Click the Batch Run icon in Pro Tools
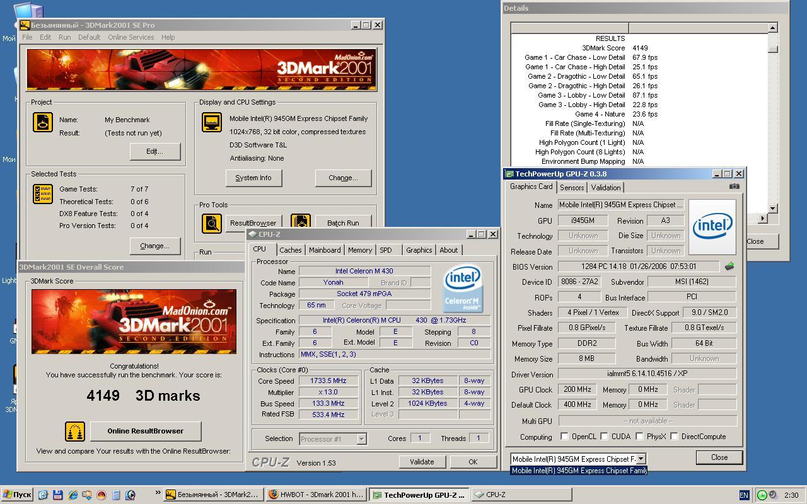807x504 pixels. click(x=301, y=222)
